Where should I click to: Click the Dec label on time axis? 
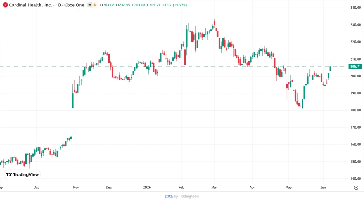[109, 188]
